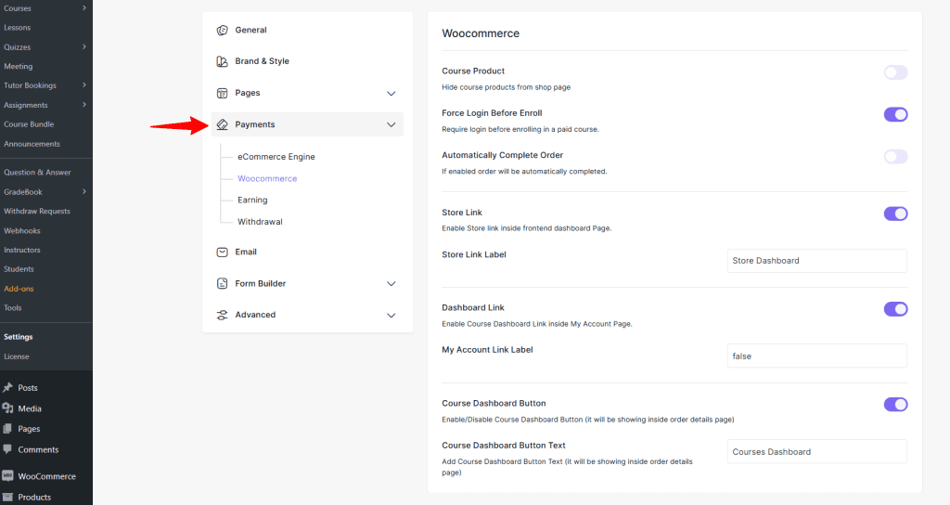Open Students in sidebar
The width and height of the screenshot is (950, 505).
19,269
